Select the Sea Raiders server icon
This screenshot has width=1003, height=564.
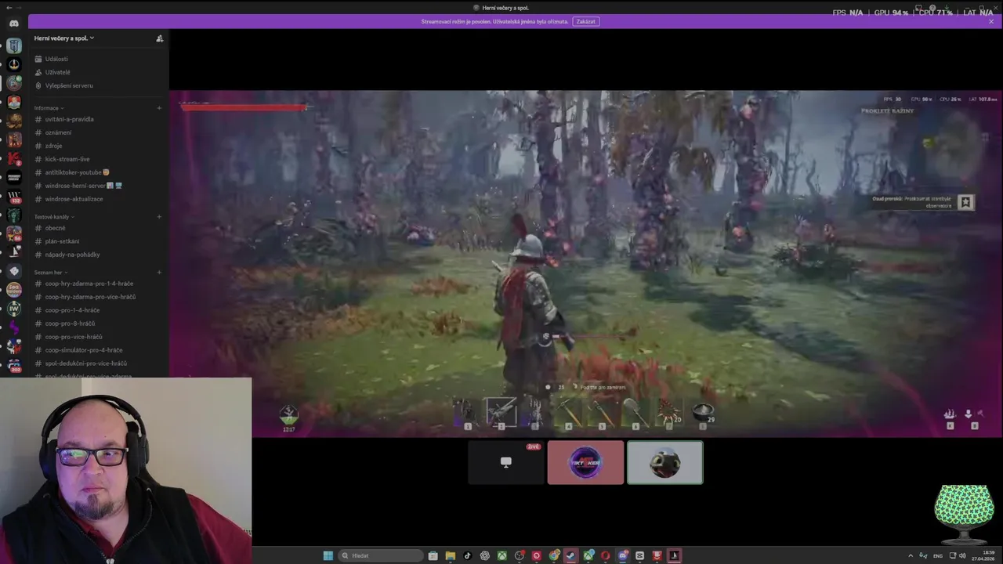click(14, 290)
